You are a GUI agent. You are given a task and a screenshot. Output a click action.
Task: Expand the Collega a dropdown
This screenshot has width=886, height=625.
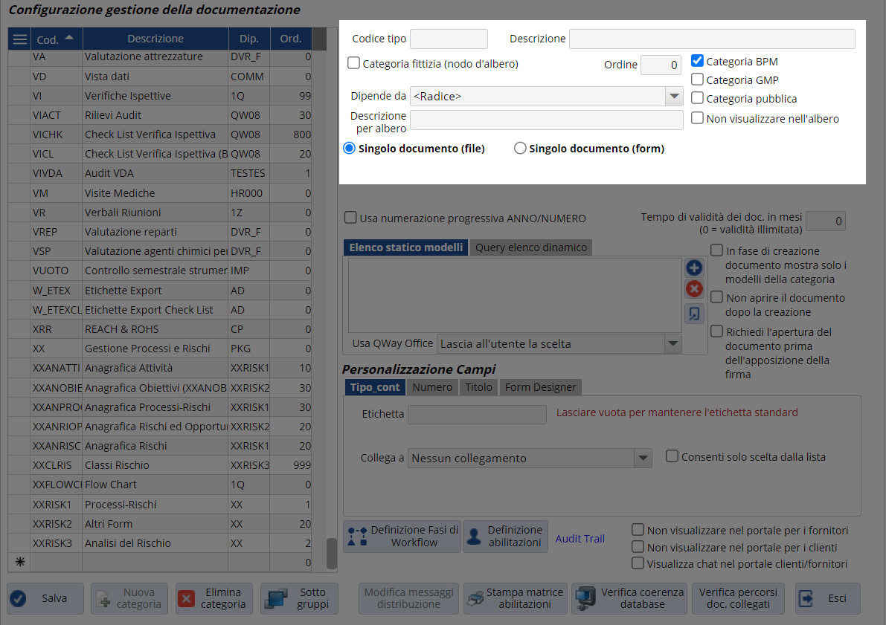pos(643,458)
